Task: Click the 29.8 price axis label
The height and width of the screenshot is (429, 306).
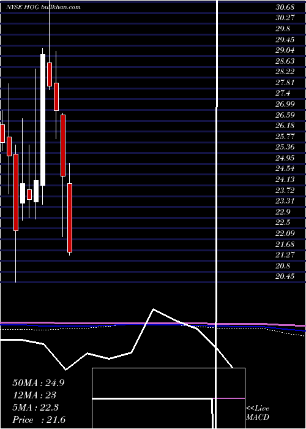Action: 283,29
